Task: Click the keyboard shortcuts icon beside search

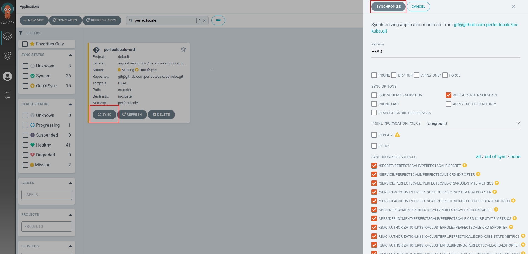Action: (x=218, y=20)
